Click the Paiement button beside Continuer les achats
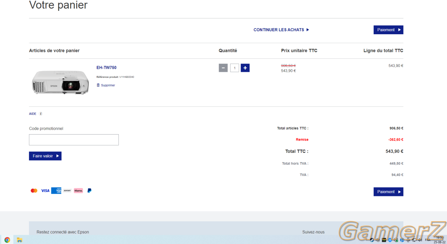Screen dimensions: 447x244 click(389, 30)
